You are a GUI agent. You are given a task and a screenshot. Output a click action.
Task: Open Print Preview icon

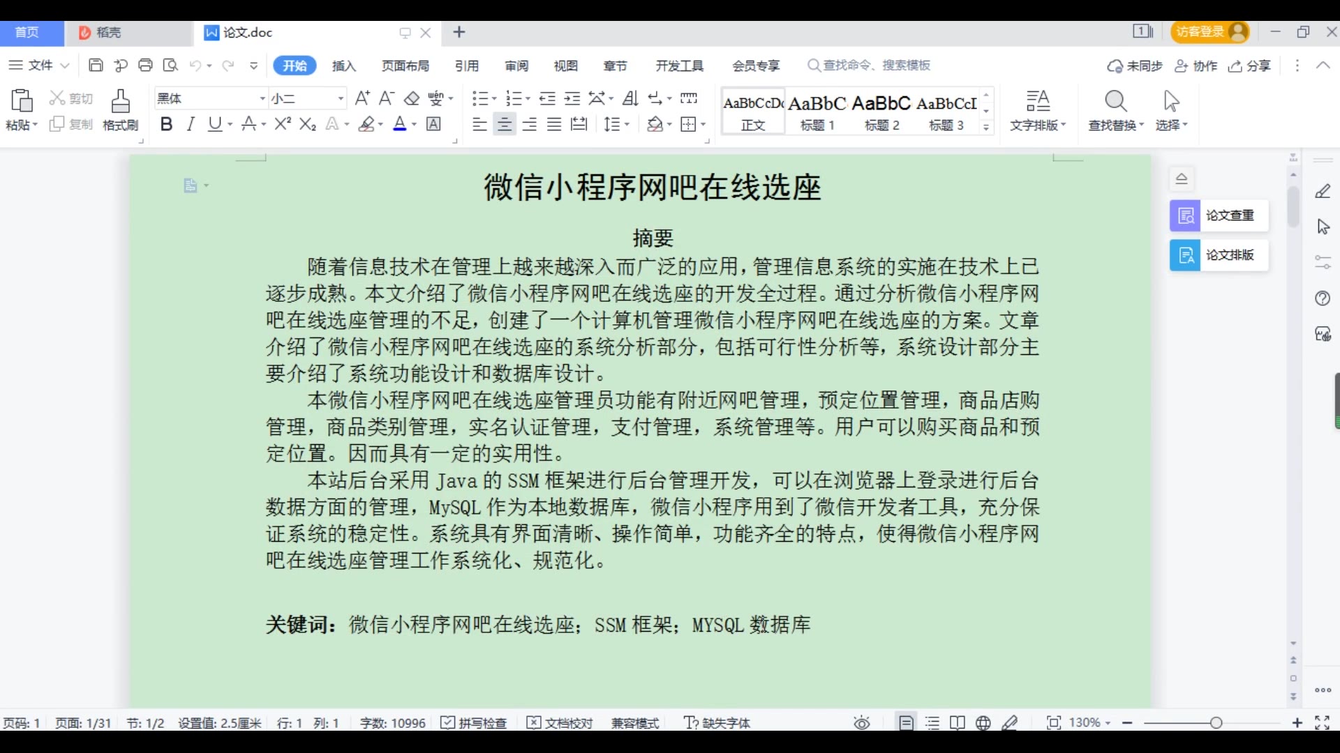(170, 65)
